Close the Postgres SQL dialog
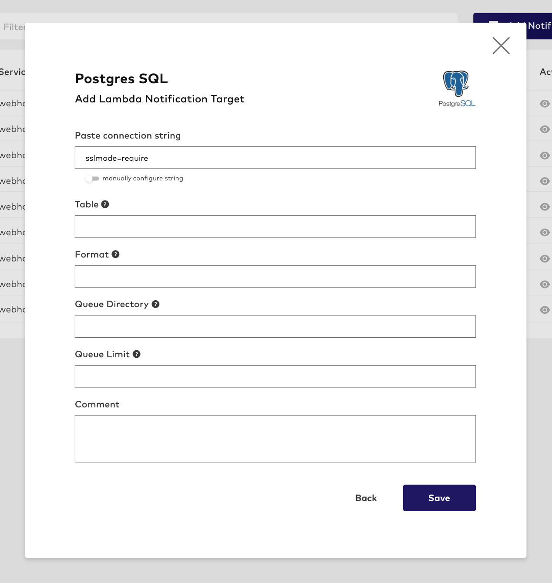Viewport: 552px width, 583px height. click(501, 45)
